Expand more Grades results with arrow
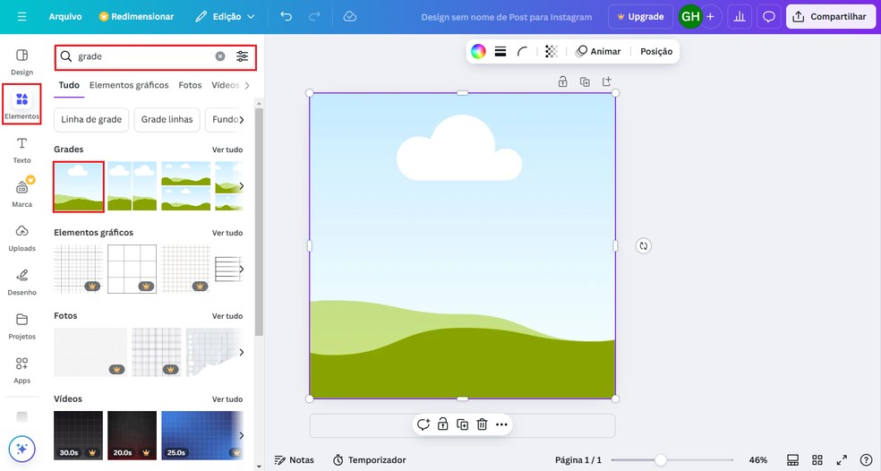Viewport: 881px width, 471px height. coord(241,186)
